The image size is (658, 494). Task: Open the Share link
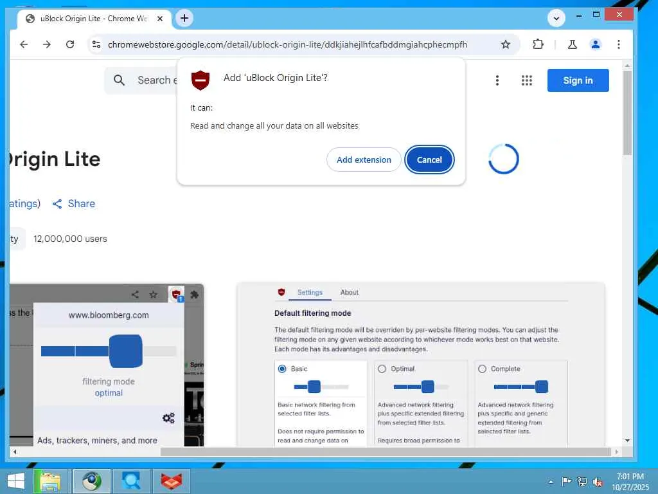coord(74,204)
